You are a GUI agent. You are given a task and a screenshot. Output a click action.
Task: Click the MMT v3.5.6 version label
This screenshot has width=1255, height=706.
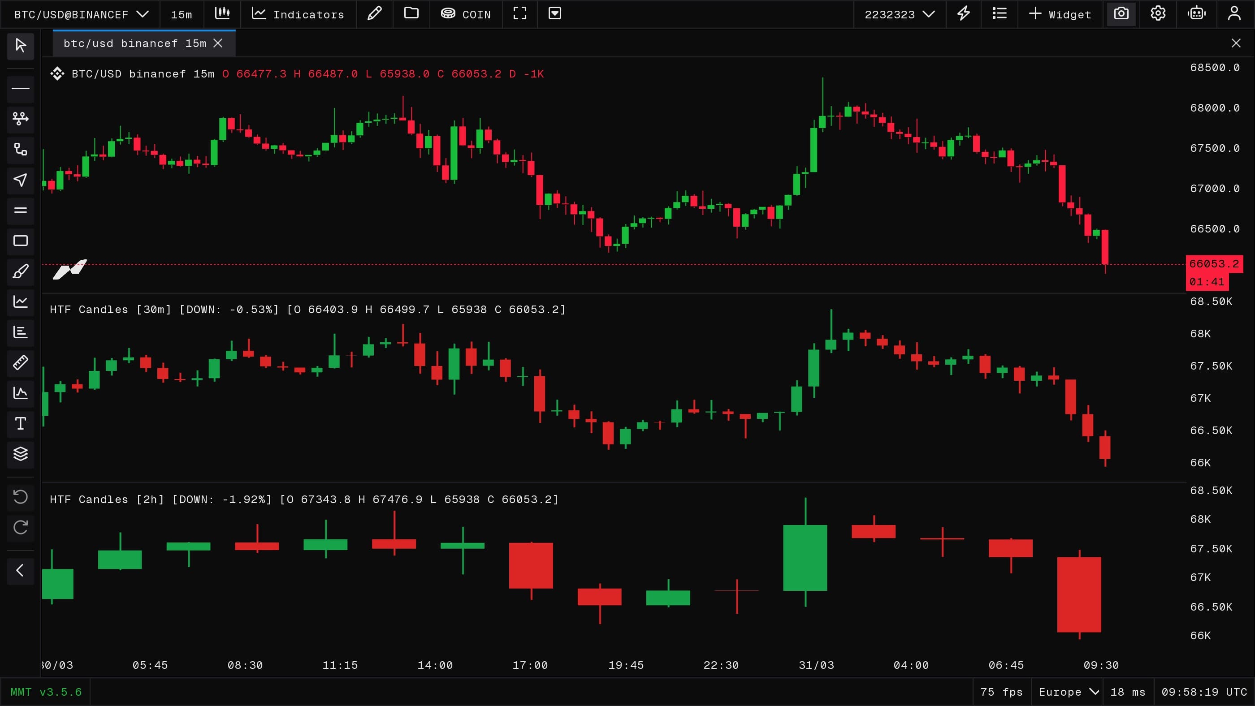pyautogui.click(x=46, y=692)
